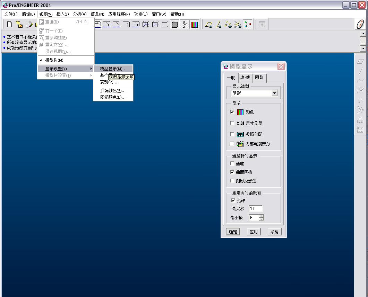Increase the 最小帧 stepper value
Screen dimensions: 368x297
click(x=261, y=216)
